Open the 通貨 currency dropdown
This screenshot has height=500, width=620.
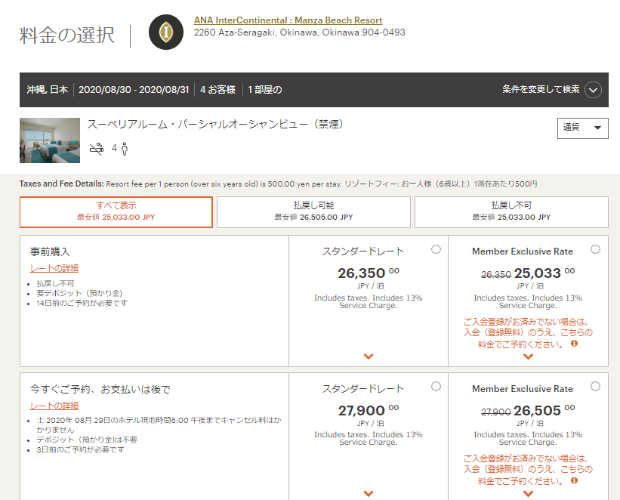pyautogui.click(x=582, y=128)
